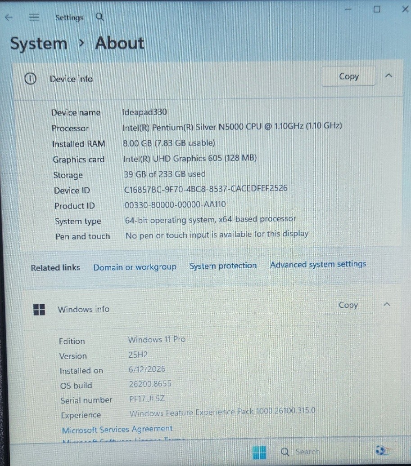
Task: Select the Edition value Windows 11 Pro
Action: click(157, 339)
